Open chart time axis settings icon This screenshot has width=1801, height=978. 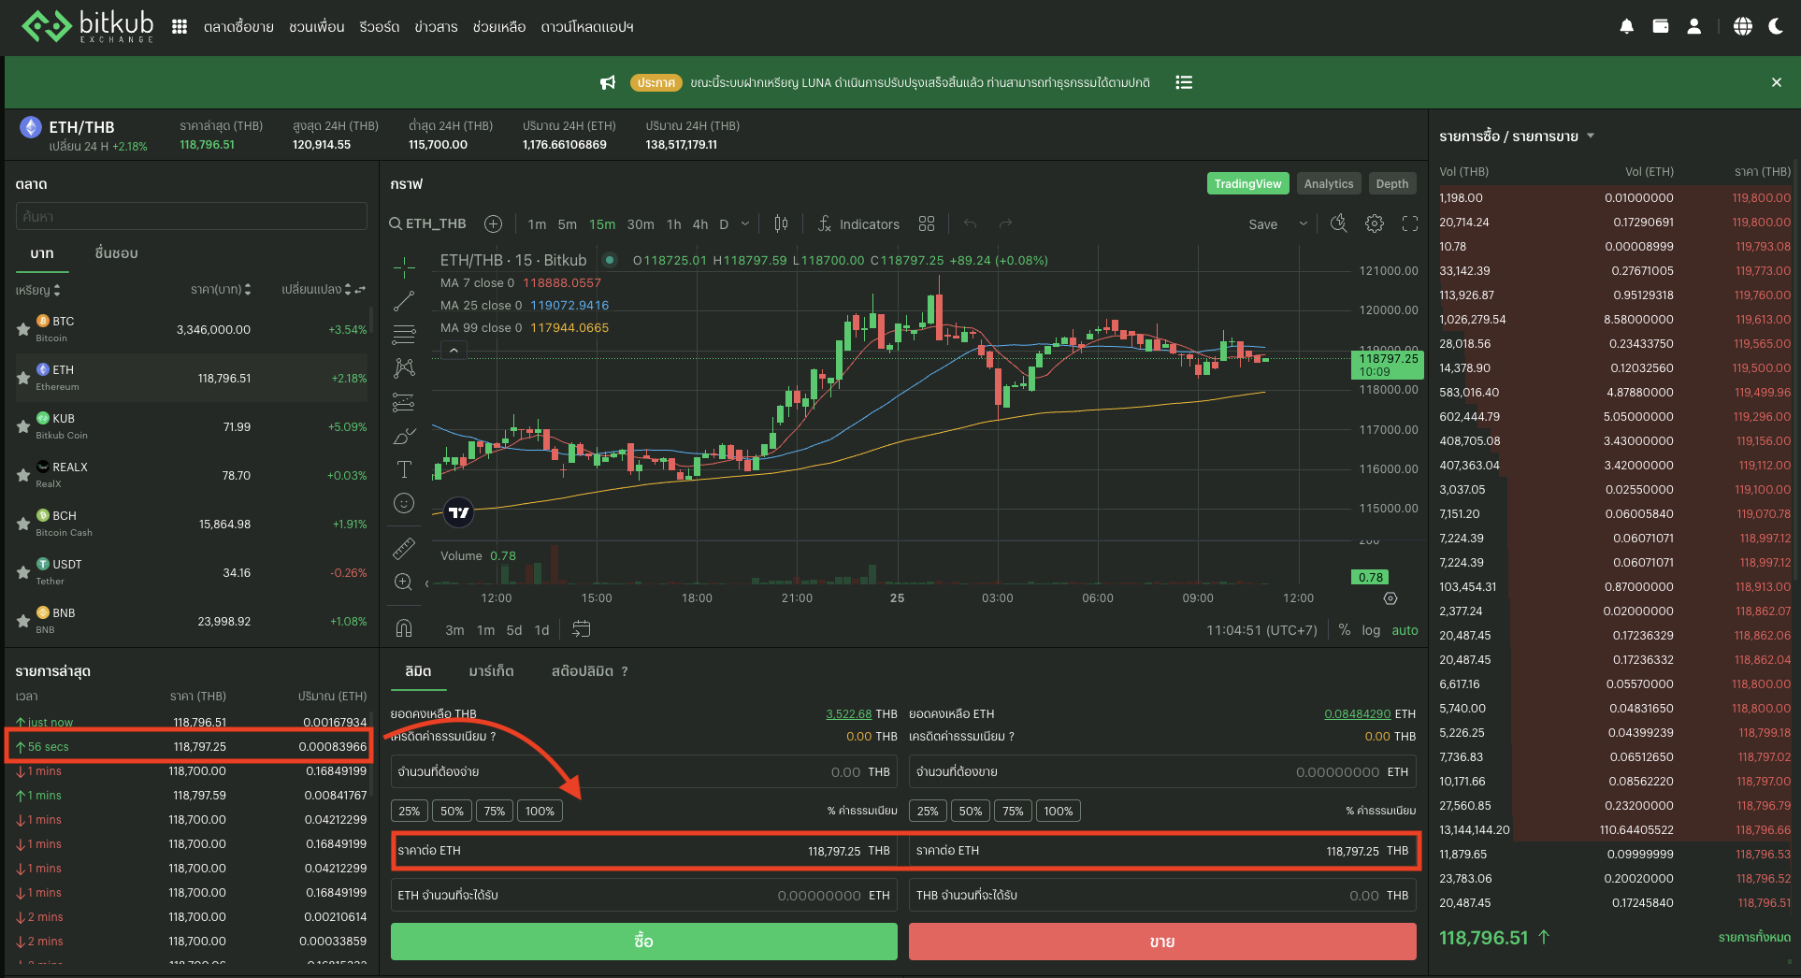[1390, 598]
